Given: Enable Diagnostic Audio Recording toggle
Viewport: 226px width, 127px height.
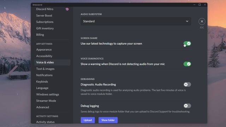Looking at the screenshot, I should pos(187,84).
